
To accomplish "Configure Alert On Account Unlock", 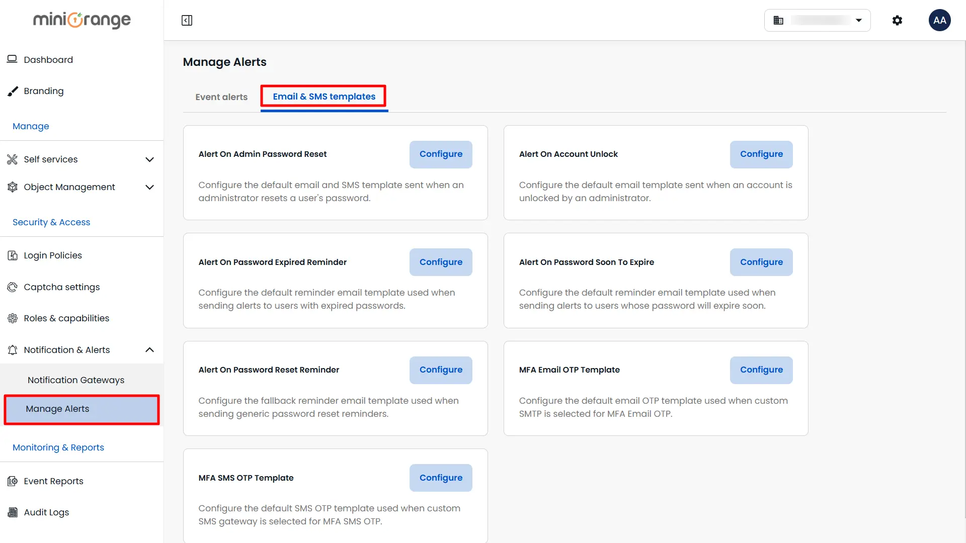I will coord(761,154).
